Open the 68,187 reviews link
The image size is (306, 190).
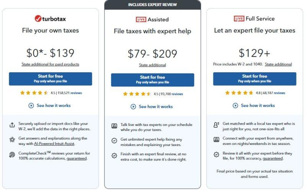[276, 93]
